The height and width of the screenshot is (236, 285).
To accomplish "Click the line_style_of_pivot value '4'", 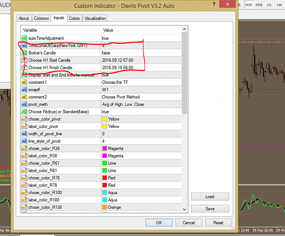I will (103, 141).
